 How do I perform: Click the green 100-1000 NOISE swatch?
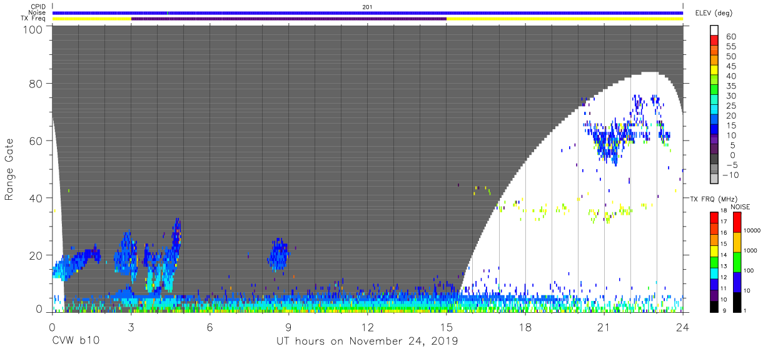(736, 262)
